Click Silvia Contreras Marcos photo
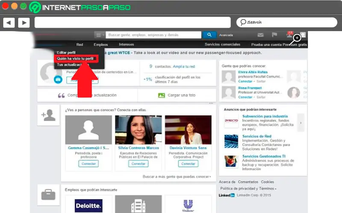This screenshot has width=342, height=213. click(138, 130)
